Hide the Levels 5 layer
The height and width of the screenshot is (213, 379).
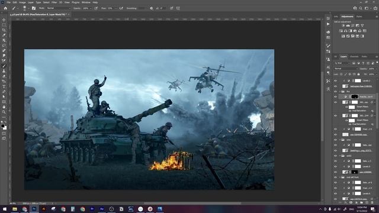pyautogui.click(x=335, y=167)
